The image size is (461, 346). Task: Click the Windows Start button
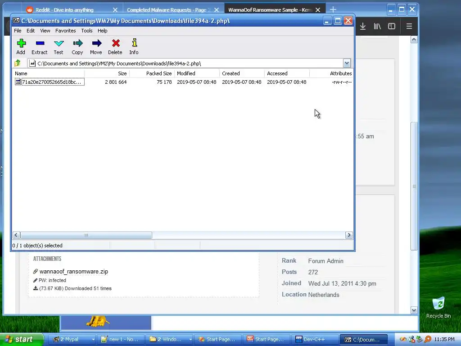coord(21,339)
